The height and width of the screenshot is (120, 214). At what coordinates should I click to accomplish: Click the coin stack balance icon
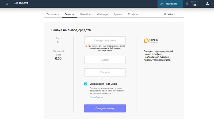point(187,4)
